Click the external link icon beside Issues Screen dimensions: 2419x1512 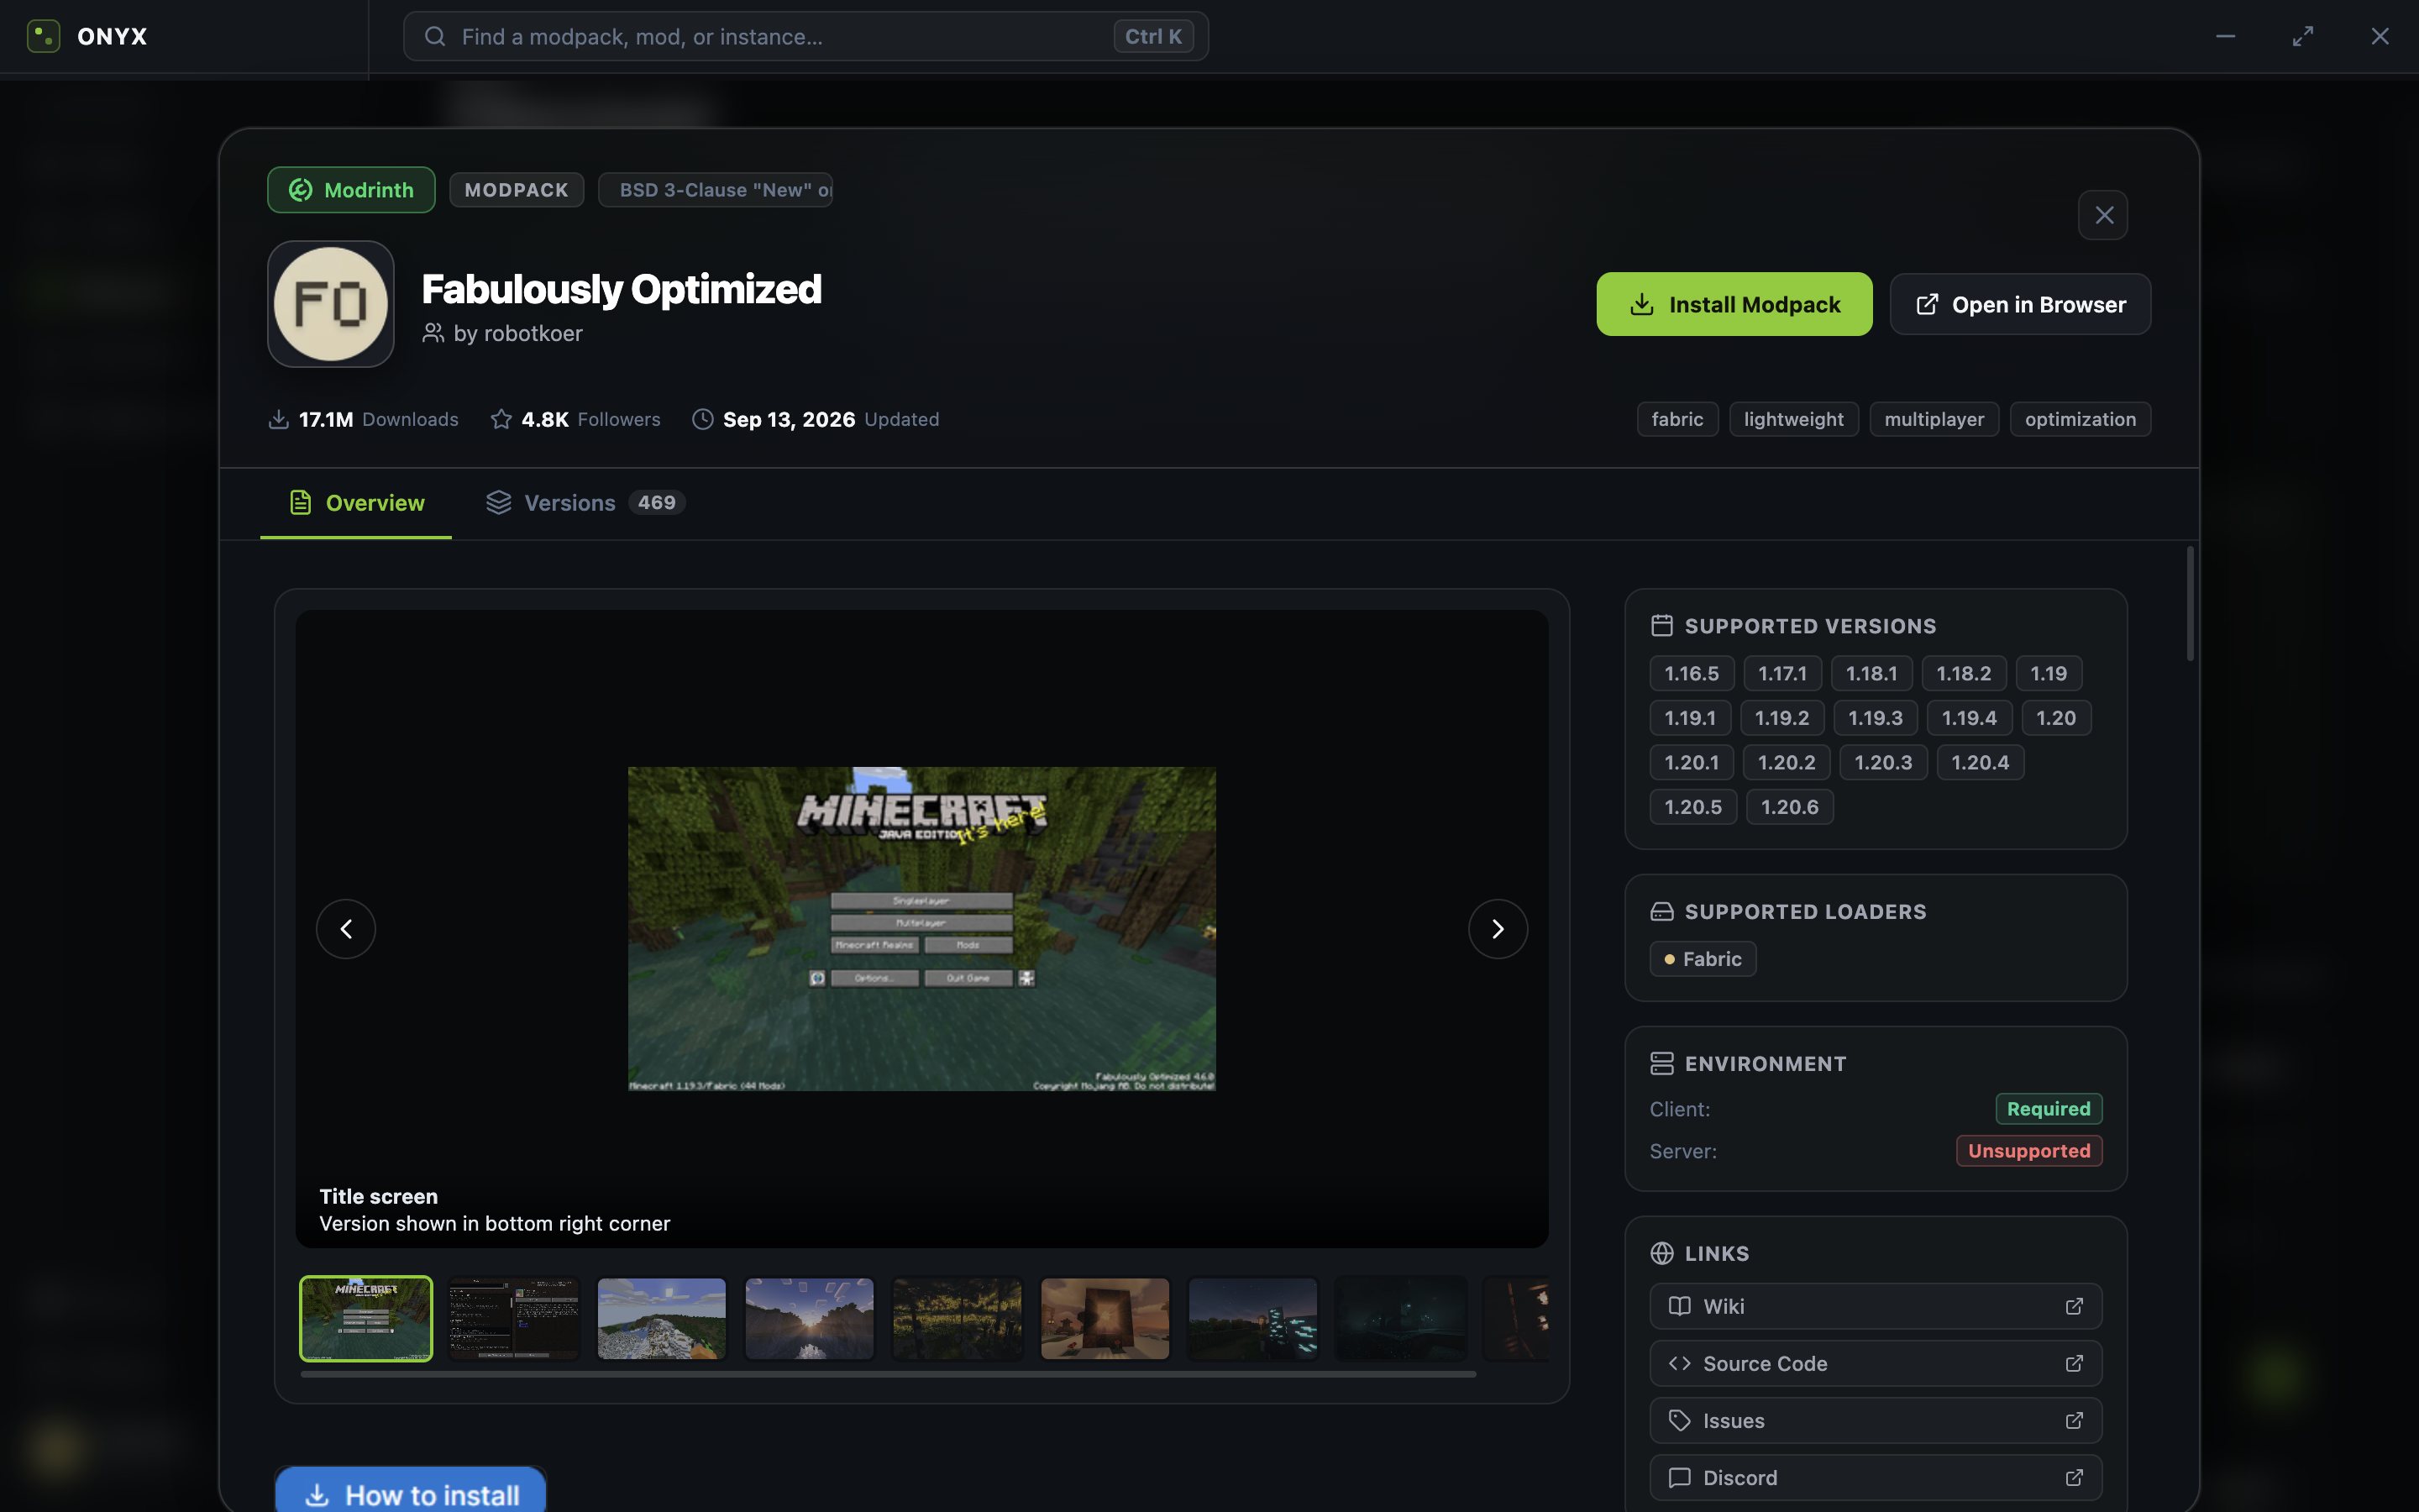(x=2074, y=1420)
